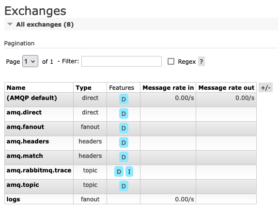Click the durable D badge for amq.headers

124,142
